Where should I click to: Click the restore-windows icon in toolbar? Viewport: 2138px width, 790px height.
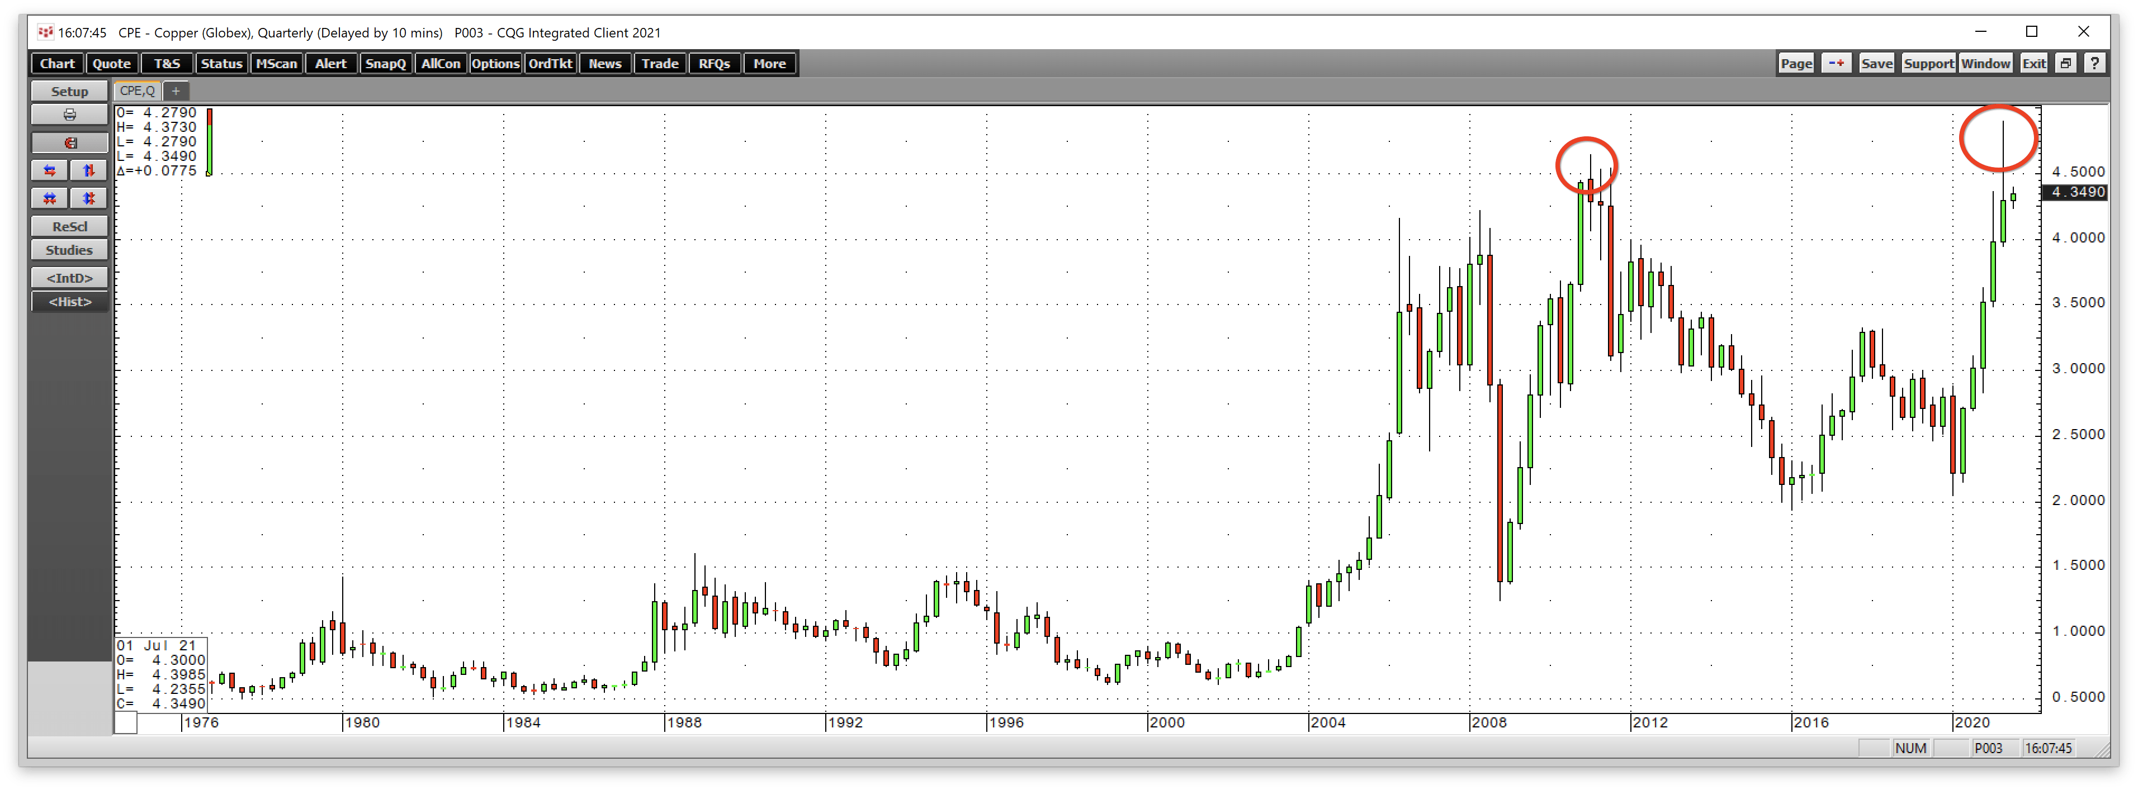click(x=2066, y=63)
